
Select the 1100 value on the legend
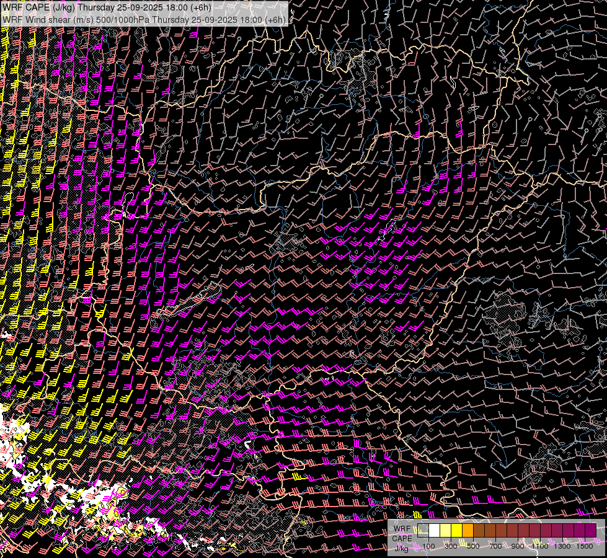pyautogui.click(x=541, y=546)
